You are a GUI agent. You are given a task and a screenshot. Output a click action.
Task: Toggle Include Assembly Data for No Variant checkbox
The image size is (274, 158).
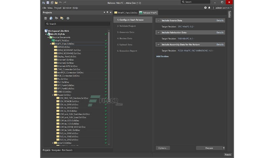[x=159, y=44]
